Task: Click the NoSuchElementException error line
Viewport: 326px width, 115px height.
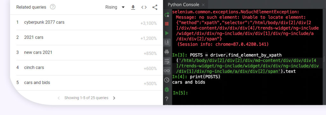Action: click(236, 12)
